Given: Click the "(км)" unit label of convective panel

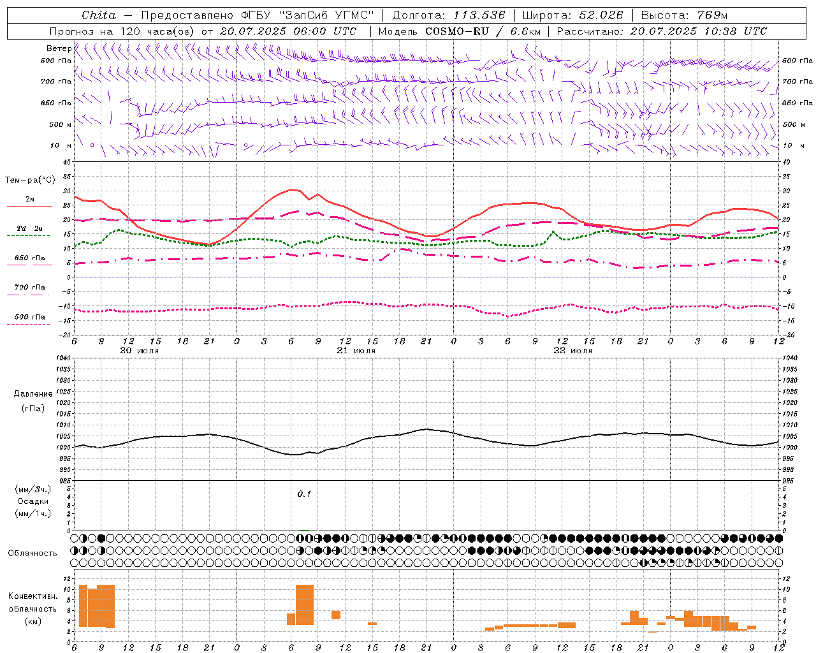Looking at the screenshot, I should [33, 621].
